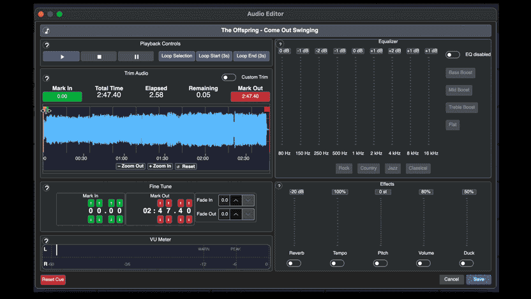Viewport: 531px width, 299px height.
Task: Decrease Mark Out seconds digit with red down arrow
Action: coord(168,219)
